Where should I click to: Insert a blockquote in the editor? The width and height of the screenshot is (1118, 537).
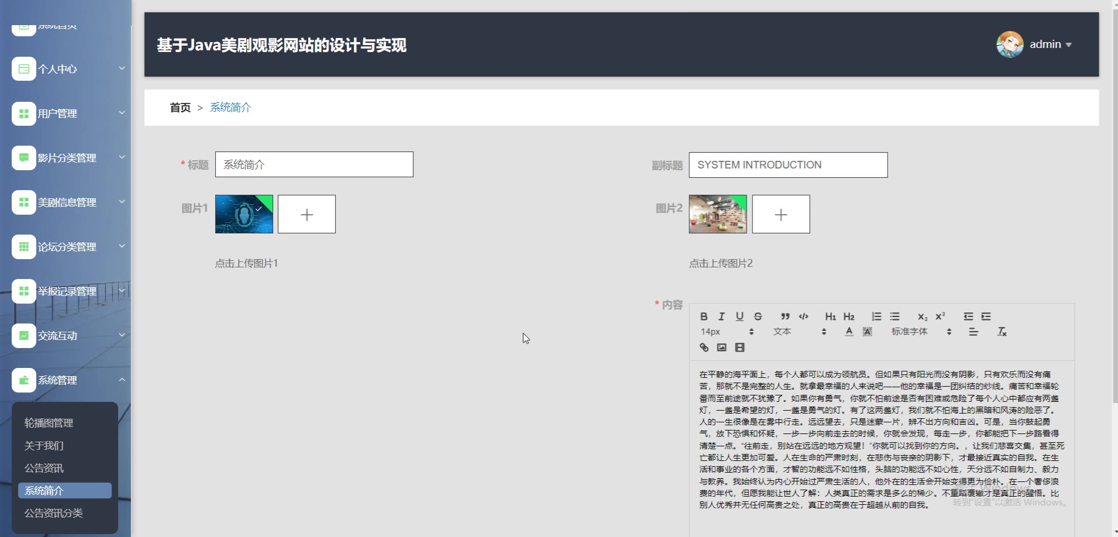point(785,316)
